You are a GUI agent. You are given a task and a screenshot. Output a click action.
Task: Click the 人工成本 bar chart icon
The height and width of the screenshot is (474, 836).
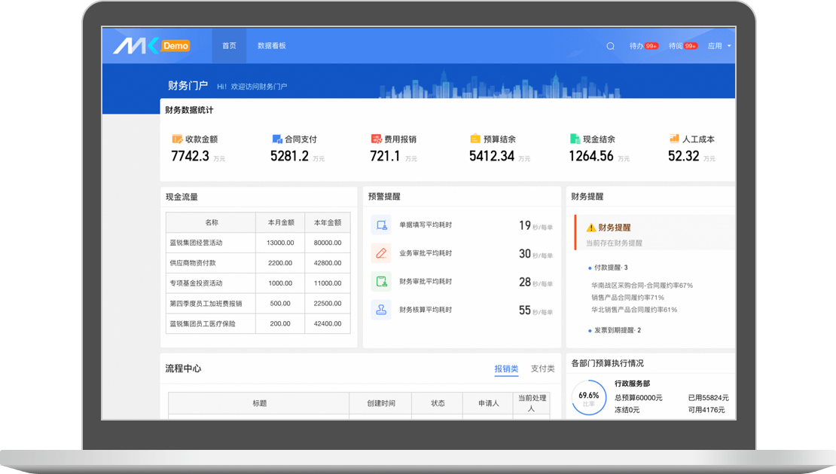pyautogui.click(x=674, y=139)
